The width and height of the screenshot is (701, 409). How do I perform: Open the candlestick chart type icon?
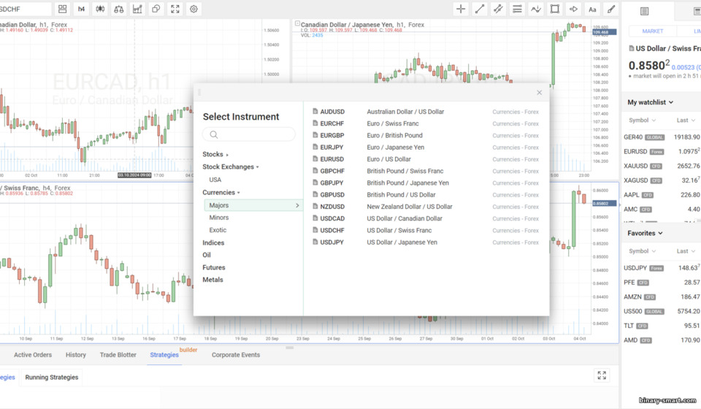tap(100, 9)
